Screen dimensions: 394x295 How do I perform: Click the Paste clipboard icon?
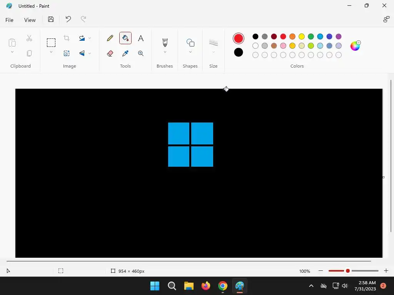point(12,42)
